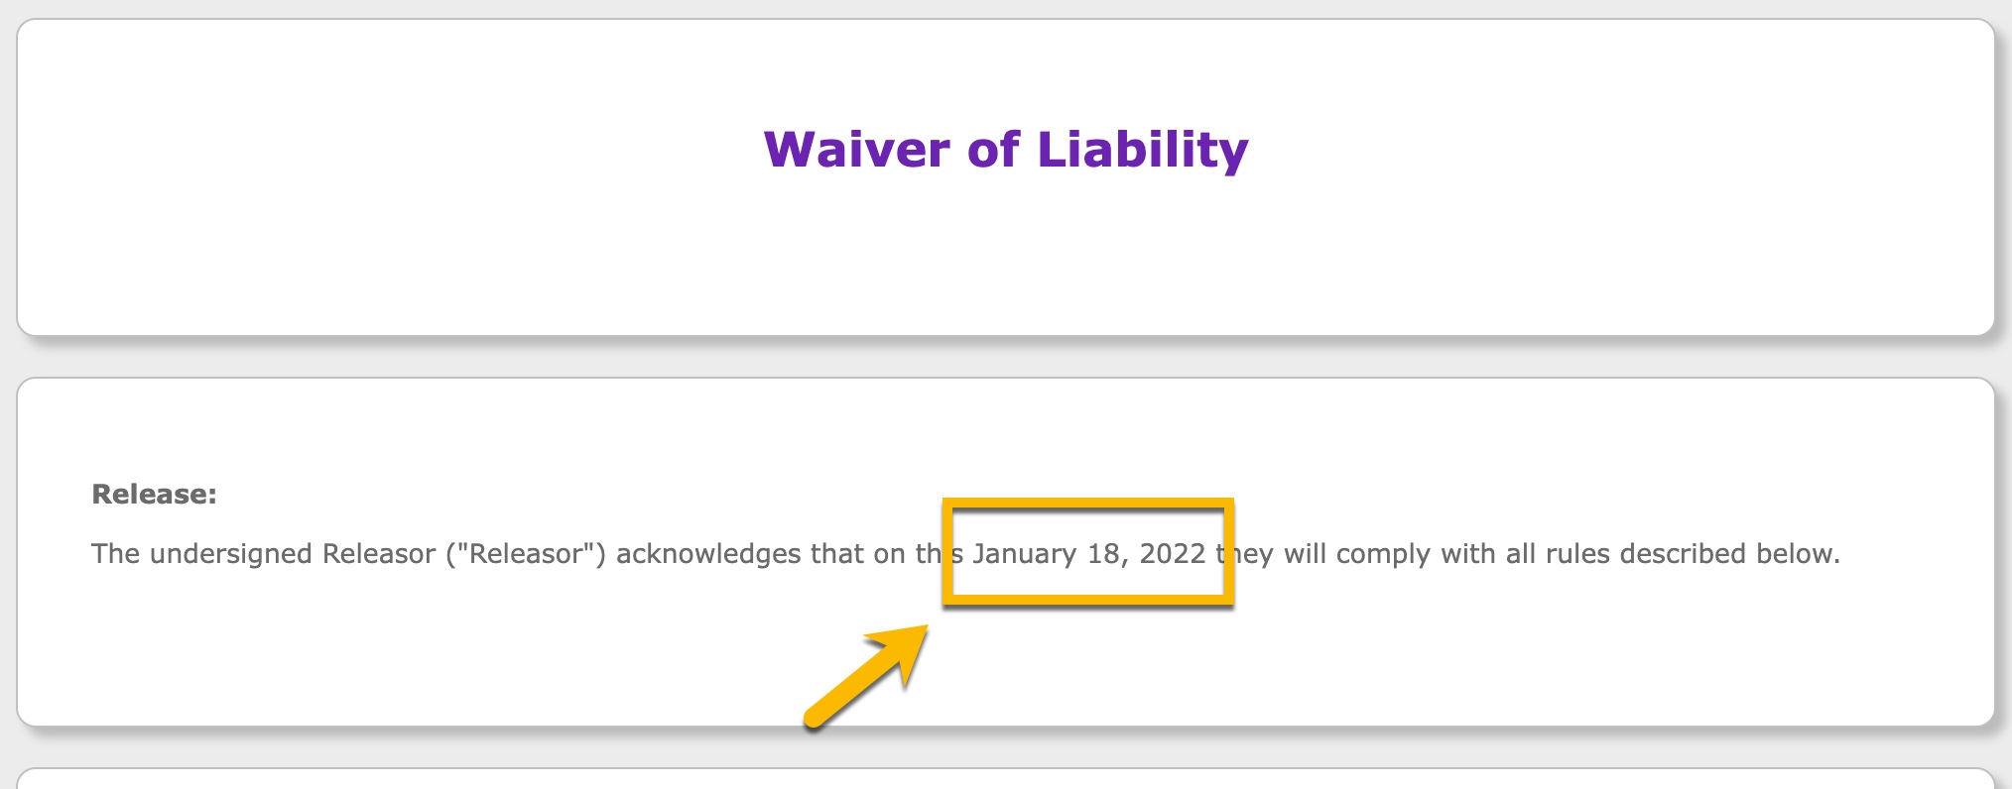
Task: Click the opening word The in paragraph
Action: pos(115,553)
